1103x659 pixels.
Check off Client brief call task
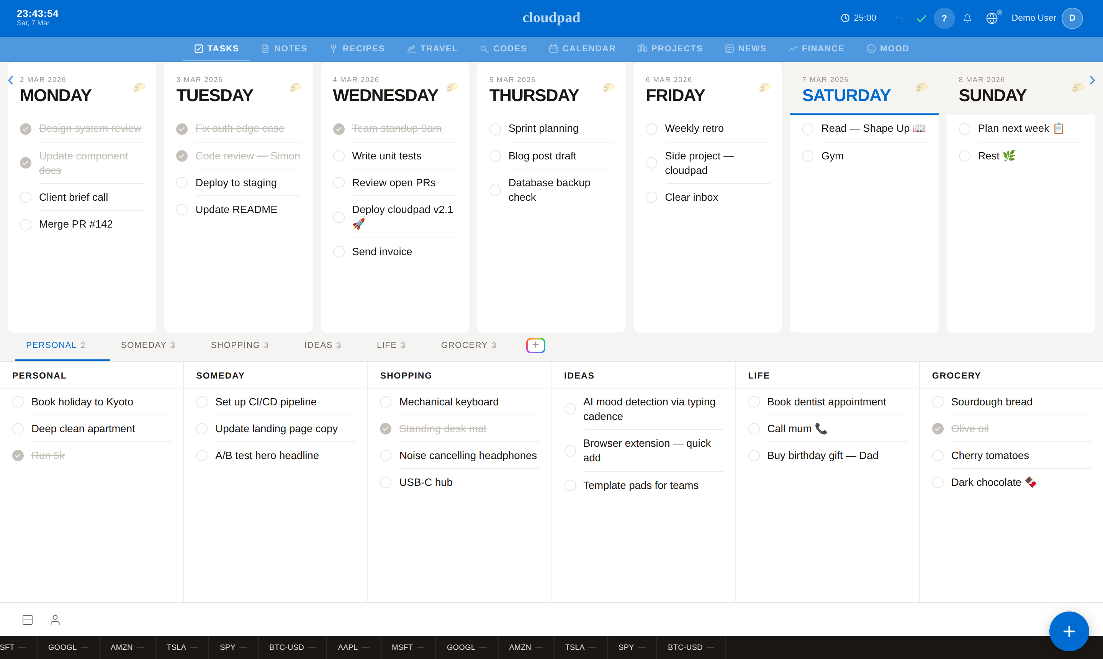pos(26,197)
